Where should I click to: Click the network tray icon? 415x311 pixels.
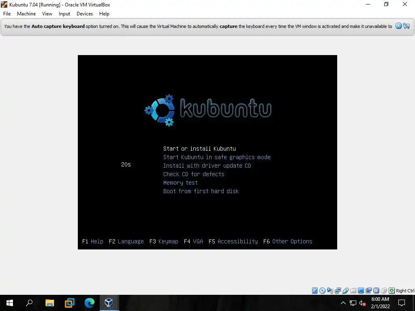353,303
